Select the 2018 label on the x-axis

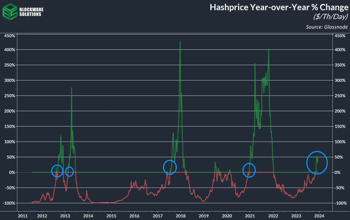click(x=181, y=215)
